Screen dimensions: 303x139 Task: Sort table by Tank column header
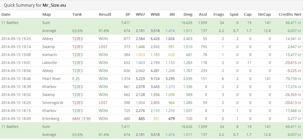click(77, 14)
